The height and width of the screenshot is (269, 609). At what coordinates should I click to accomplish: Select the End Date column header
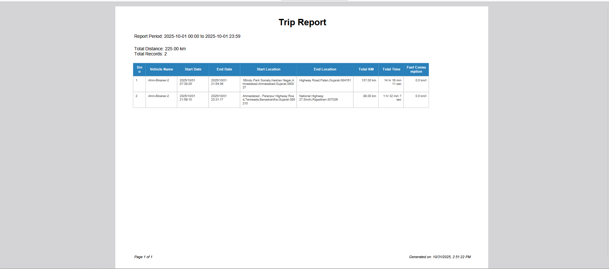[224, 69]
